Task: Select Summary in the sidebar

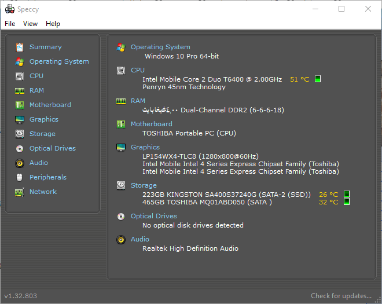Action: [46, 47]
